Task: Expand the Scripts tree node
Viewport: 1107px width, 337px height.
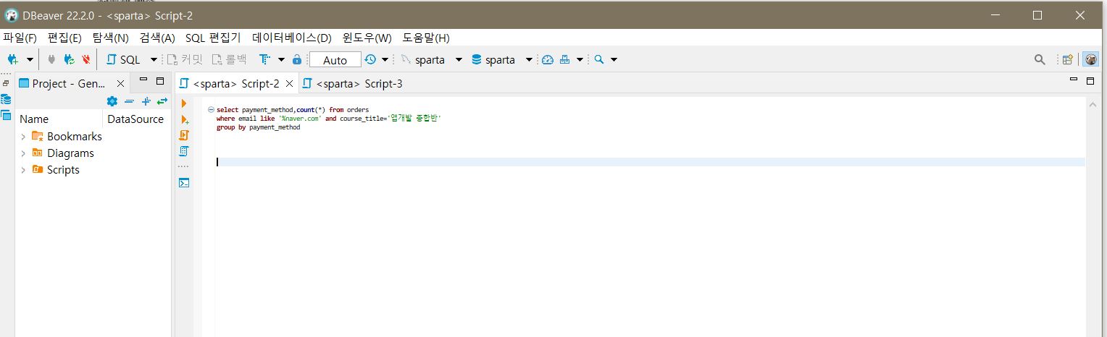Action: point(23,169)
